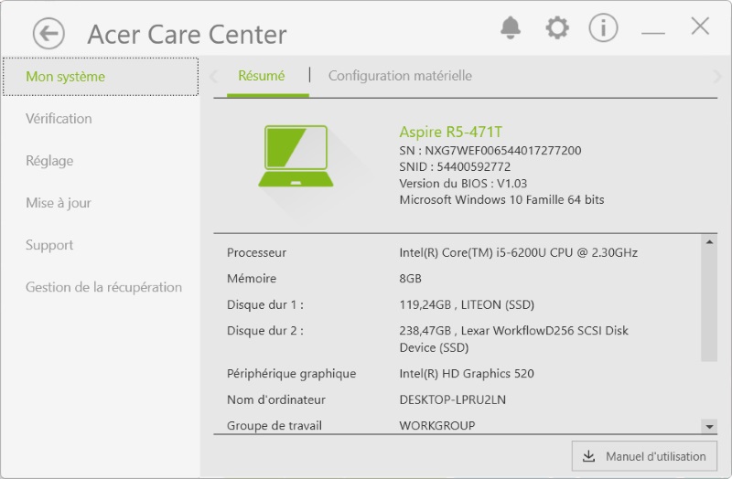The image size is (732, 479).
Task: Click the Aspire R5-471T model name
Action: point(450,132)
